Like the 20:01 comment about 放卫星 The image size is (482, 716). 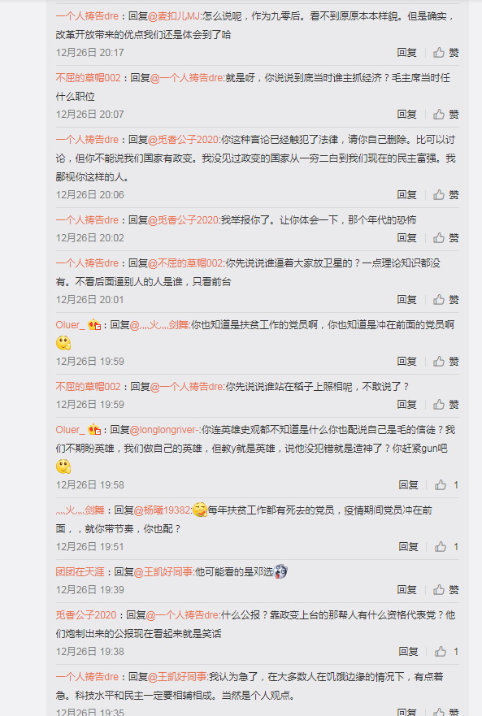pyautogui.click(x=445, y=300)
